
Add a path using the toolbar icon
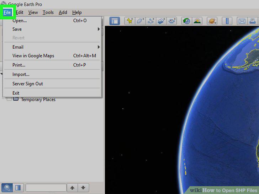(x=151, y=21)
